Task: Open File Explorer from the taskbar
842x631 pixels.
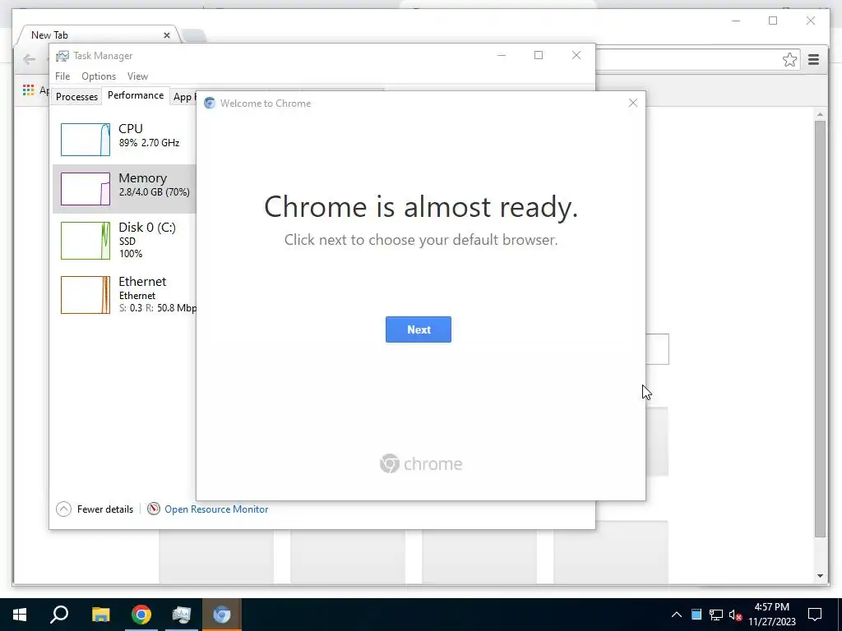Action: click(x=100, y=615)
